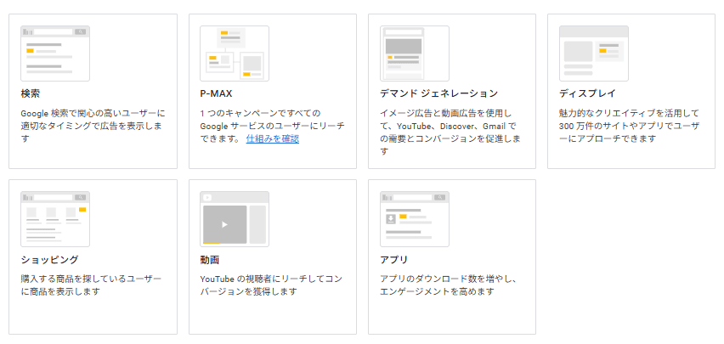The height and width of the screenshot is (344, 724).
Task: Select the アプリ card title
Action: click(393, 260)
